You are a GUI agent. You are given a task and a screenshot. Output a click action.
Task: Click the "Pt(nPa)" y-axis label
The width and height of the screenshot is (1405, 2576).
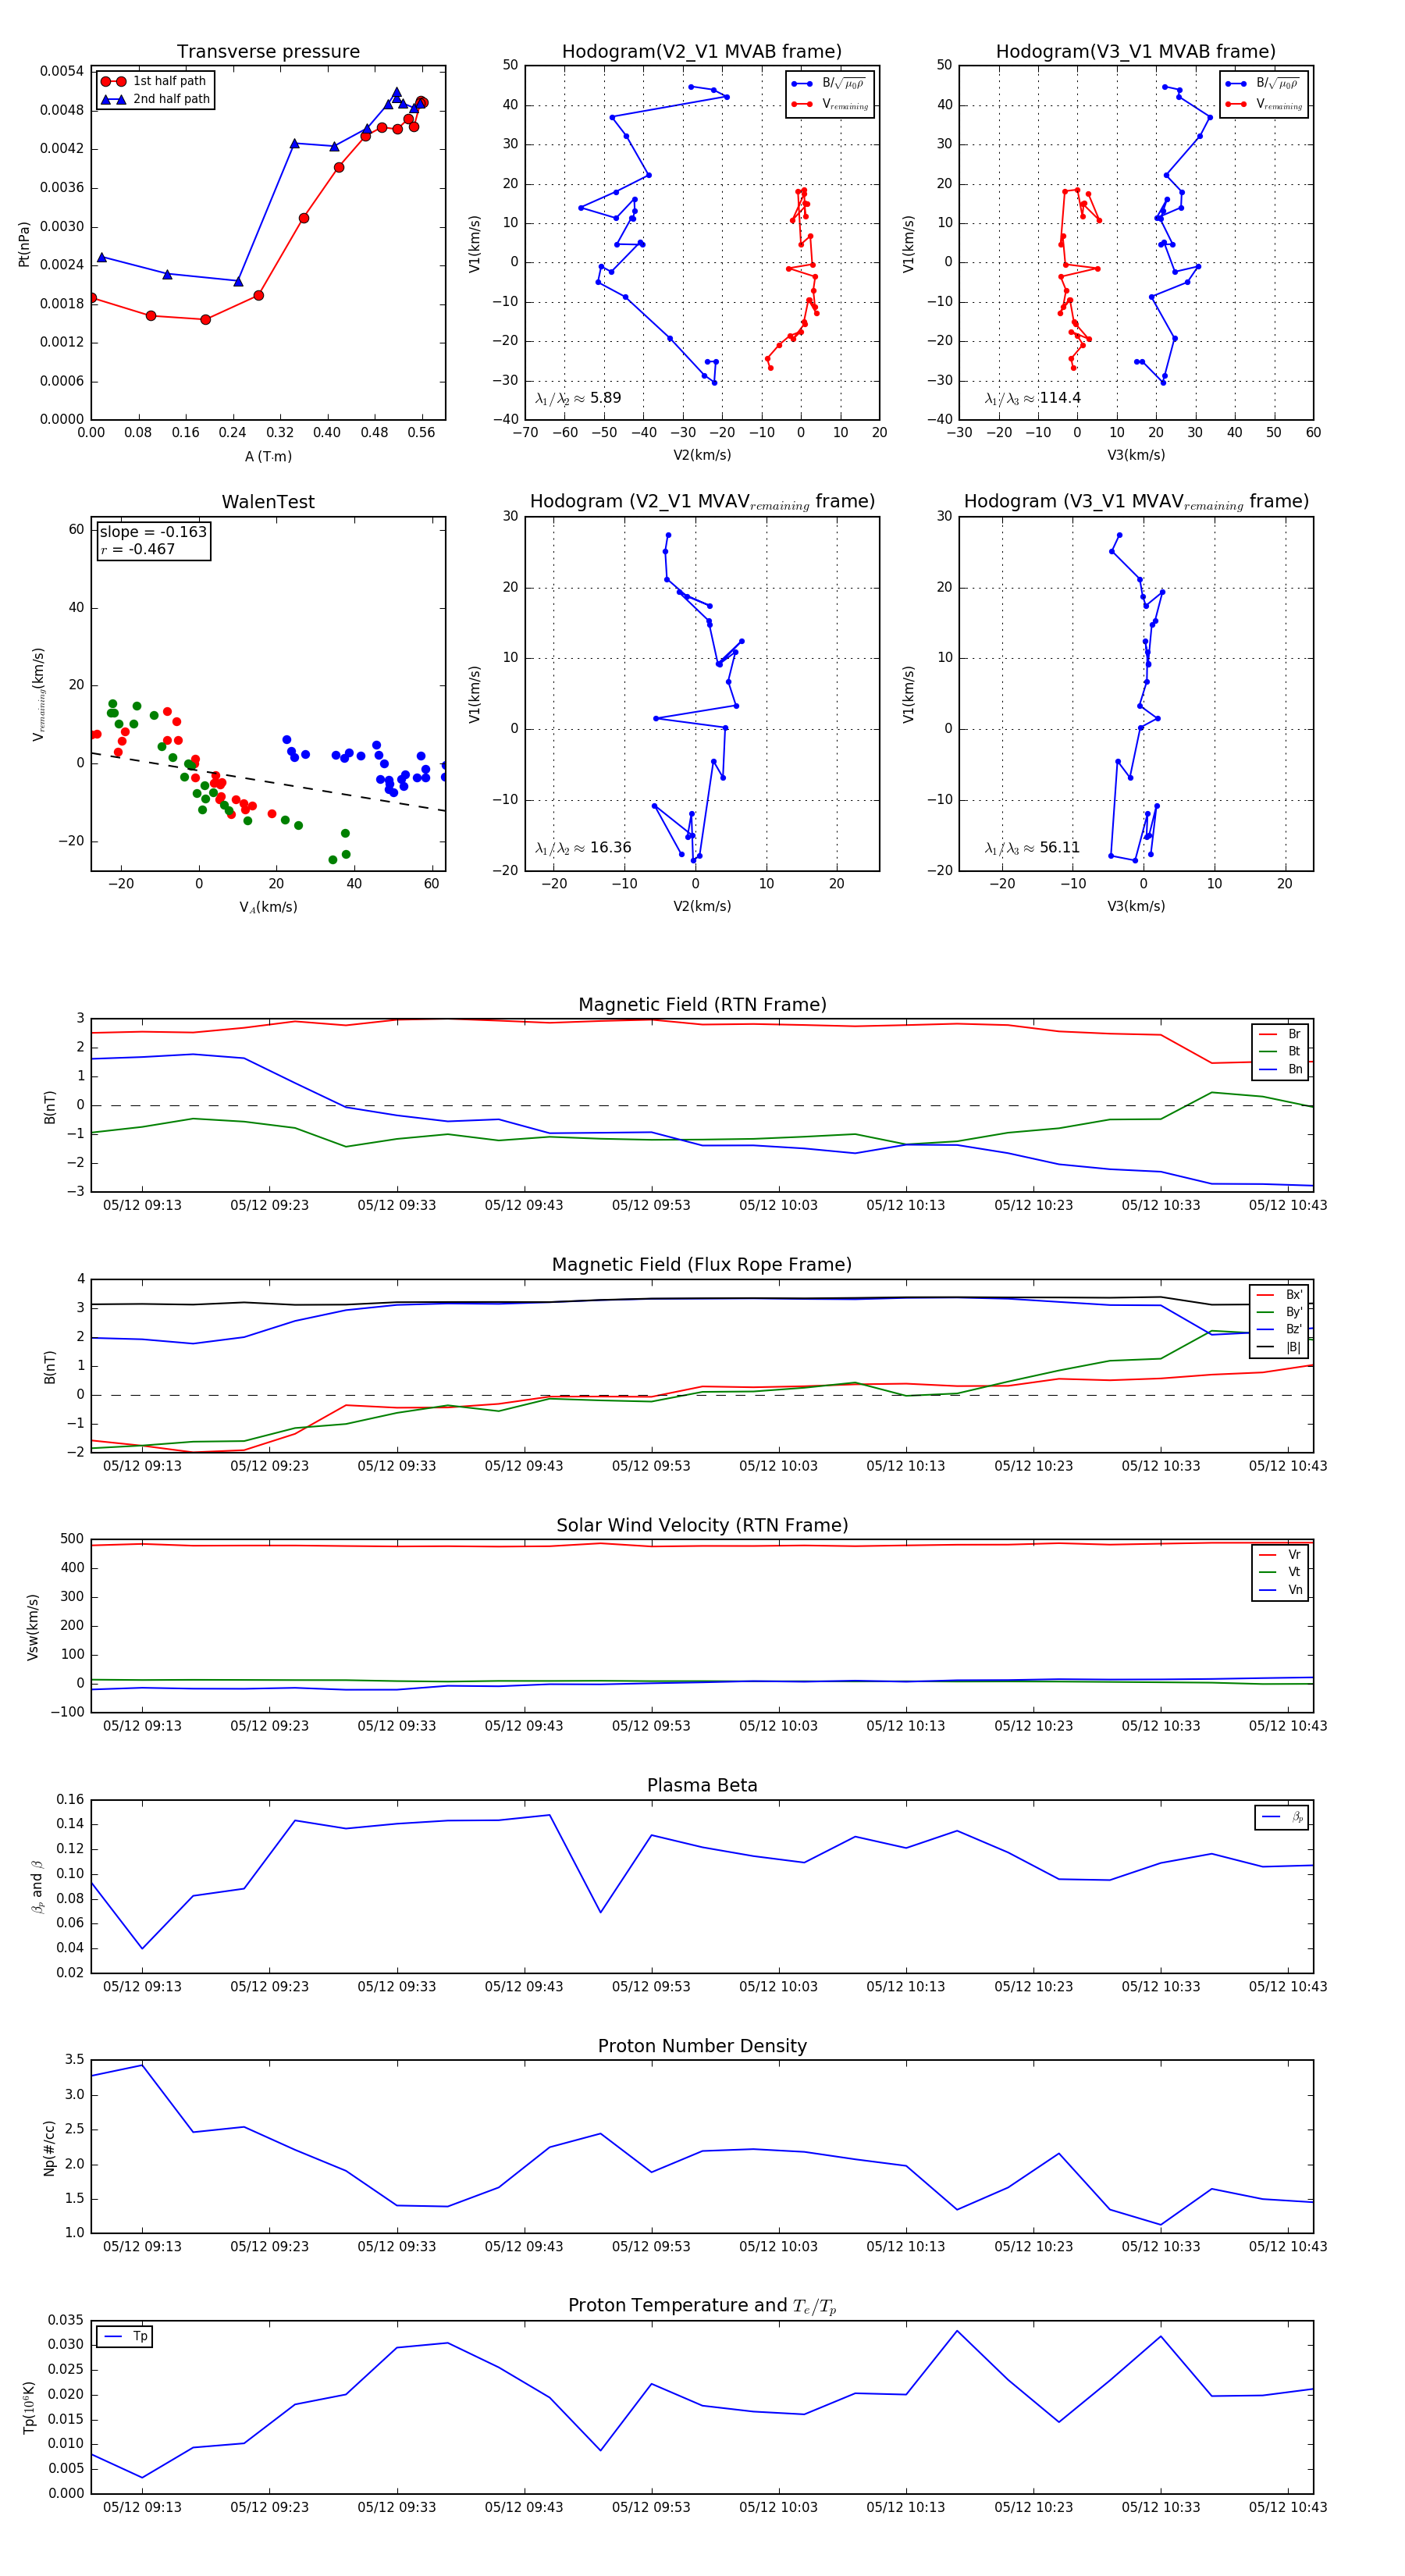pyautogui.click(x=24, y=243)
